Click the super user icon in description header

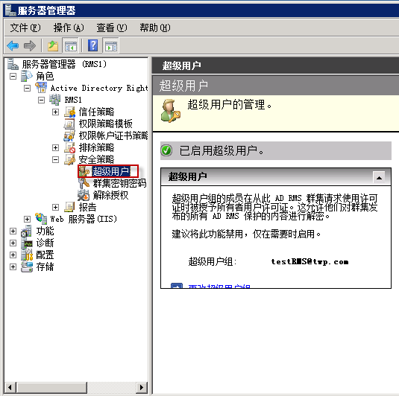point(170,111)
